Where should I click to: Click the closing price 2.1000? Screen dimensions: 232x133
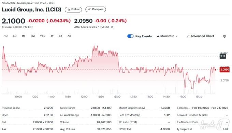pos(13,21)
